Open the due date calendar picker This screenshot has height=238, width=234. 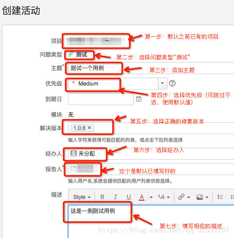click(x=138, y=99)
